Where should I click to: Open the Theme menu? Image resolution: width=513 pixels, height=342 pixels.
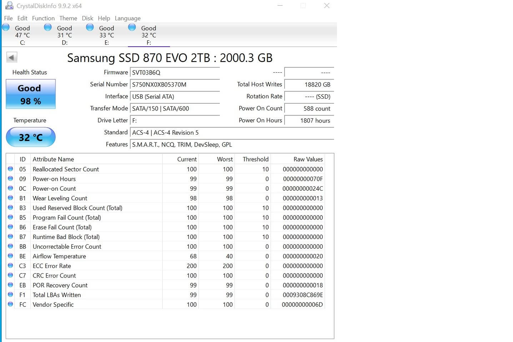(68, 18)
